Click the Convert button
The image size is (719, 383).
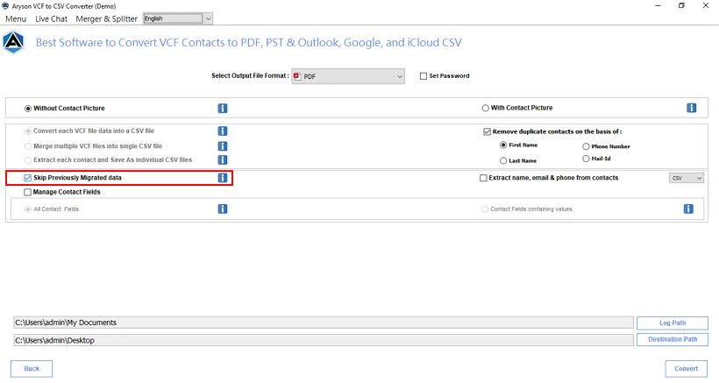pyautogui.click(x=686, y=369)
